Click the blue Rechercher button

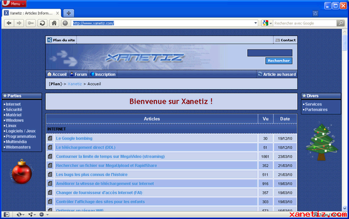tap(279, 61)
